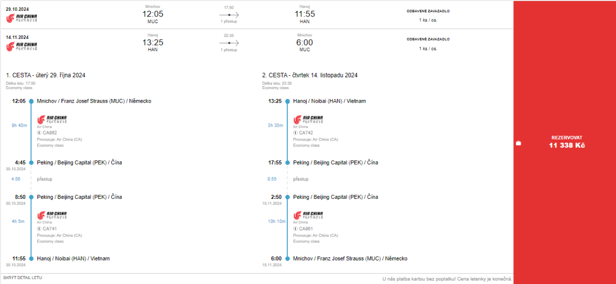Click the return '1 přestup' stopover arrow

(229, 44)
